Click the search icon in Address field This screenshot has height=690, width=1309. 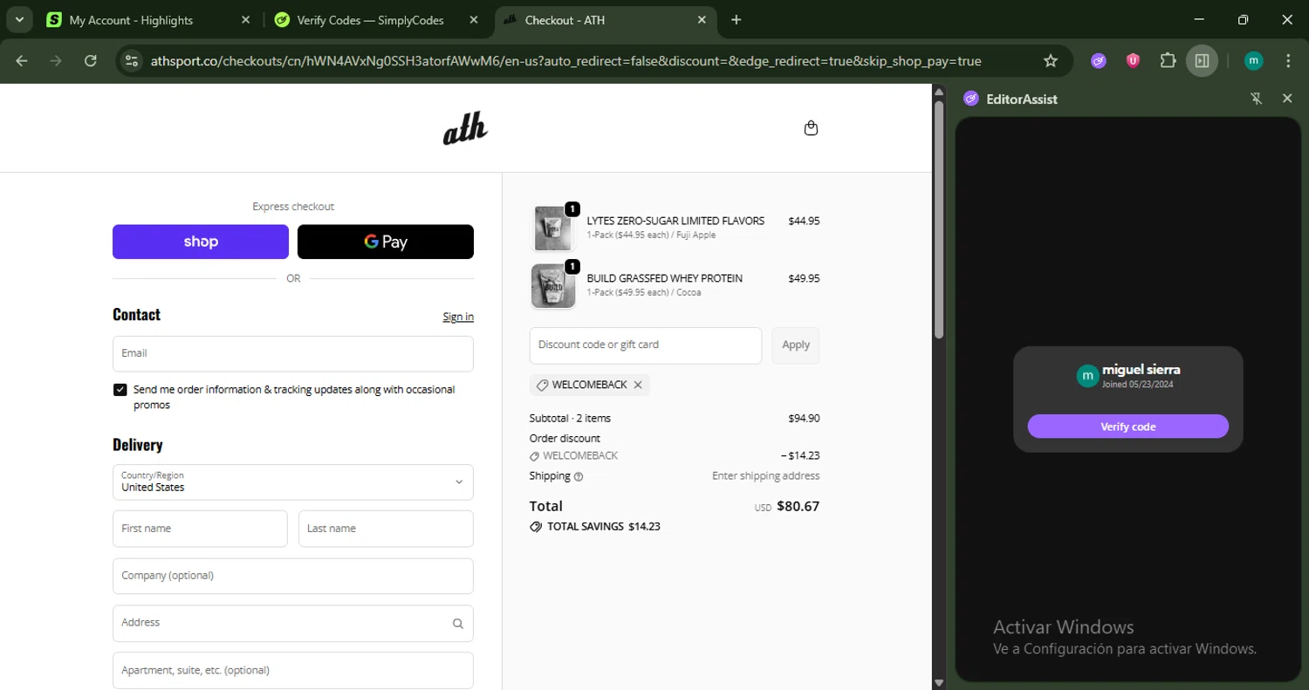(x=458, y=624)
